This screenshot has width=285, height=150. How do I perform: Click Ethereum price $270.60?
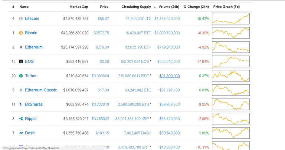(102, 47)
